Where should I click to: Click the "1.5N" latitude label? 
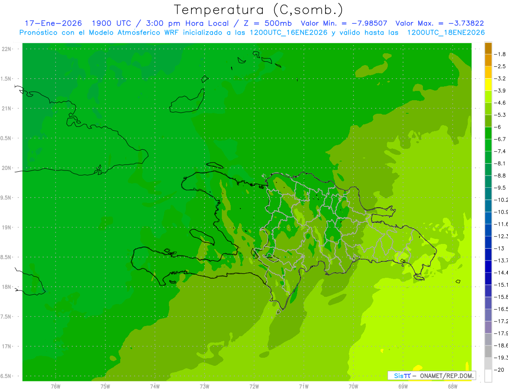tap(6, 79)
